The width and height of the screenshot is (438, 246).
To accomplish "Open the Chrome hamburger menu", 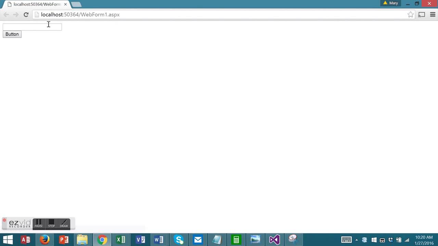I will click(x=433, y=15).
